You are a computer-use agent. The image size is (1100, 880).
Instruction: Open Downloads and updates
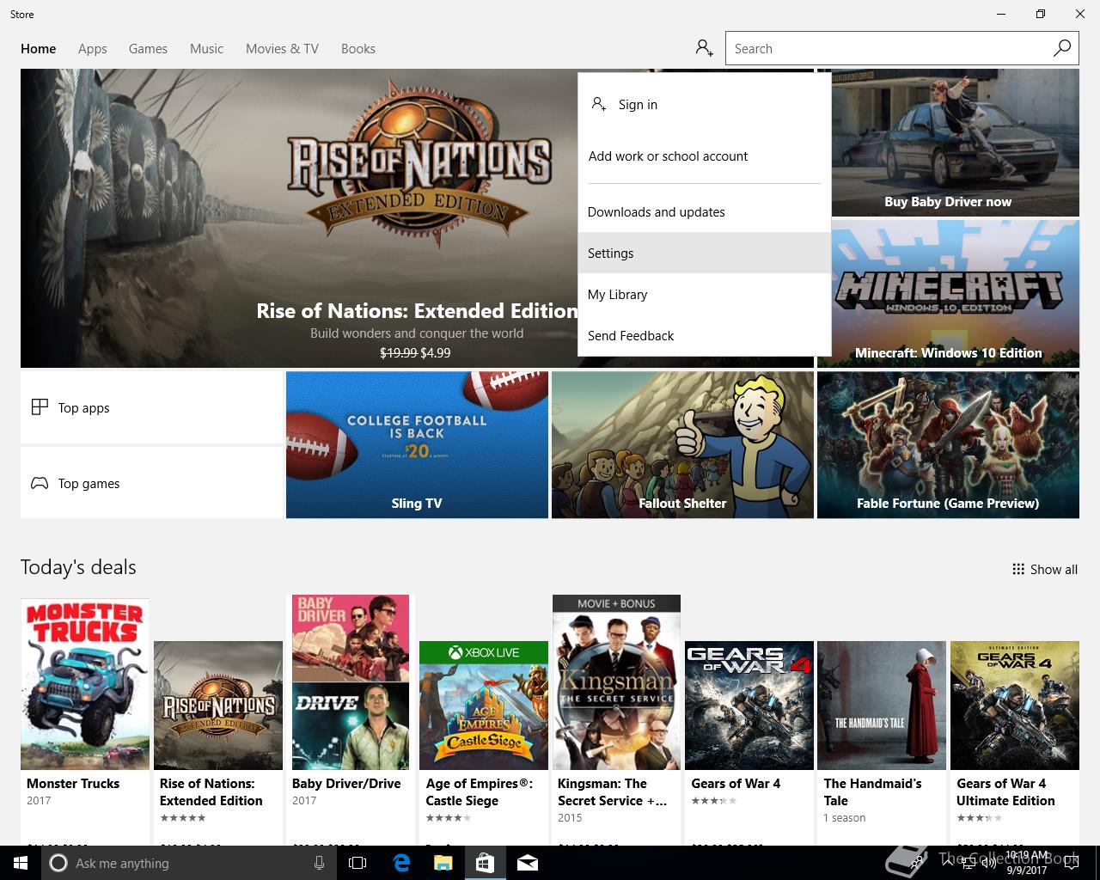[x=705, y=211]
